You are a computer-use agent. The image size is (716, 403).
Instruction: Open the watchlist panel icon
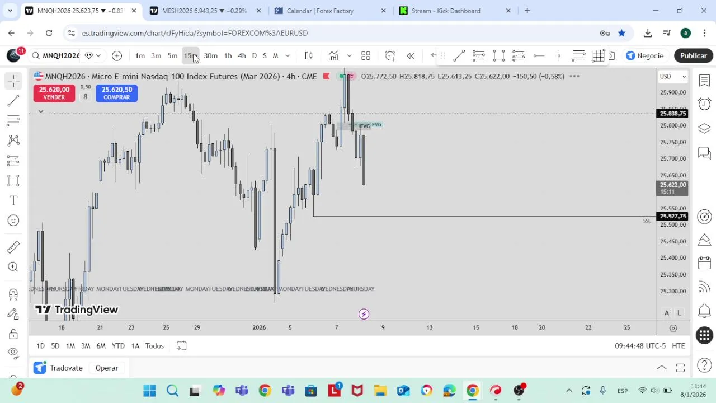pyautogui.click(x=704, y=81)
